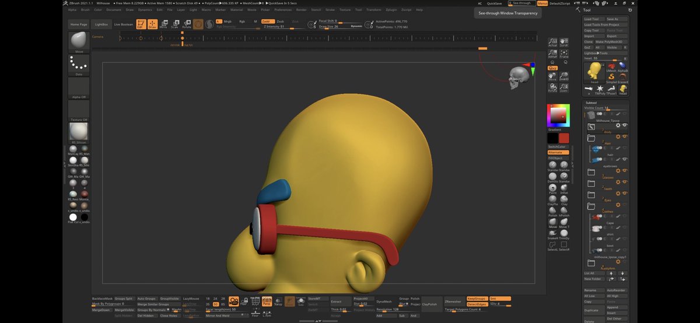Open the Preferences menu
Image resolution: width=700 pixels, height=323 pixels.
click(283, 10)
